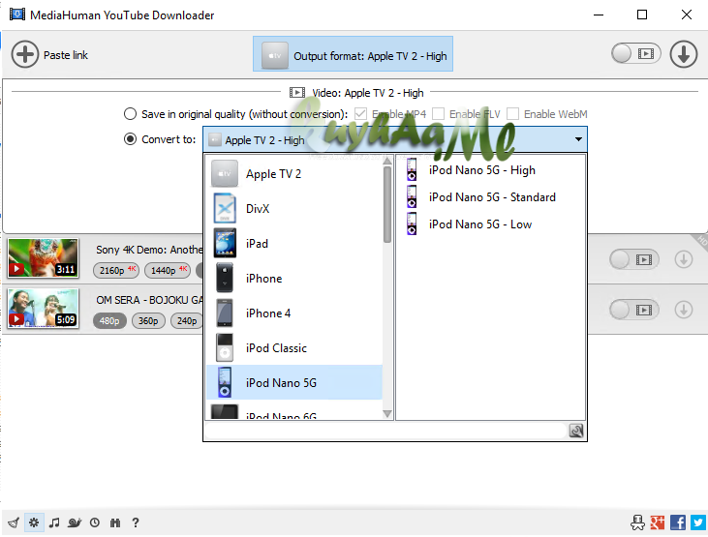This screenshot has height=537, width=708.
Task: Download the OM SERA video
Action: (684, 310)
